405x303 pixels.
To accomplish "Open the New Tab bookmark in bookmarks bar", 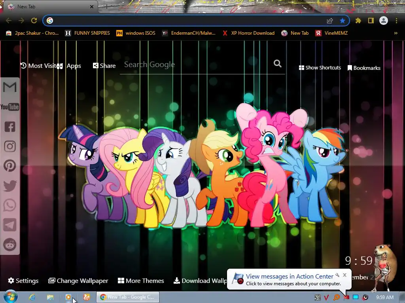I will [x=295, y=33].
